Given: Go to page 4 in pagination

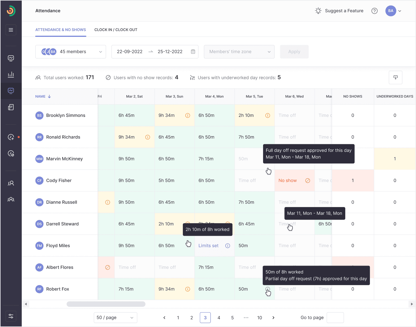Looking at the screenshot, I should coord(219,318).
